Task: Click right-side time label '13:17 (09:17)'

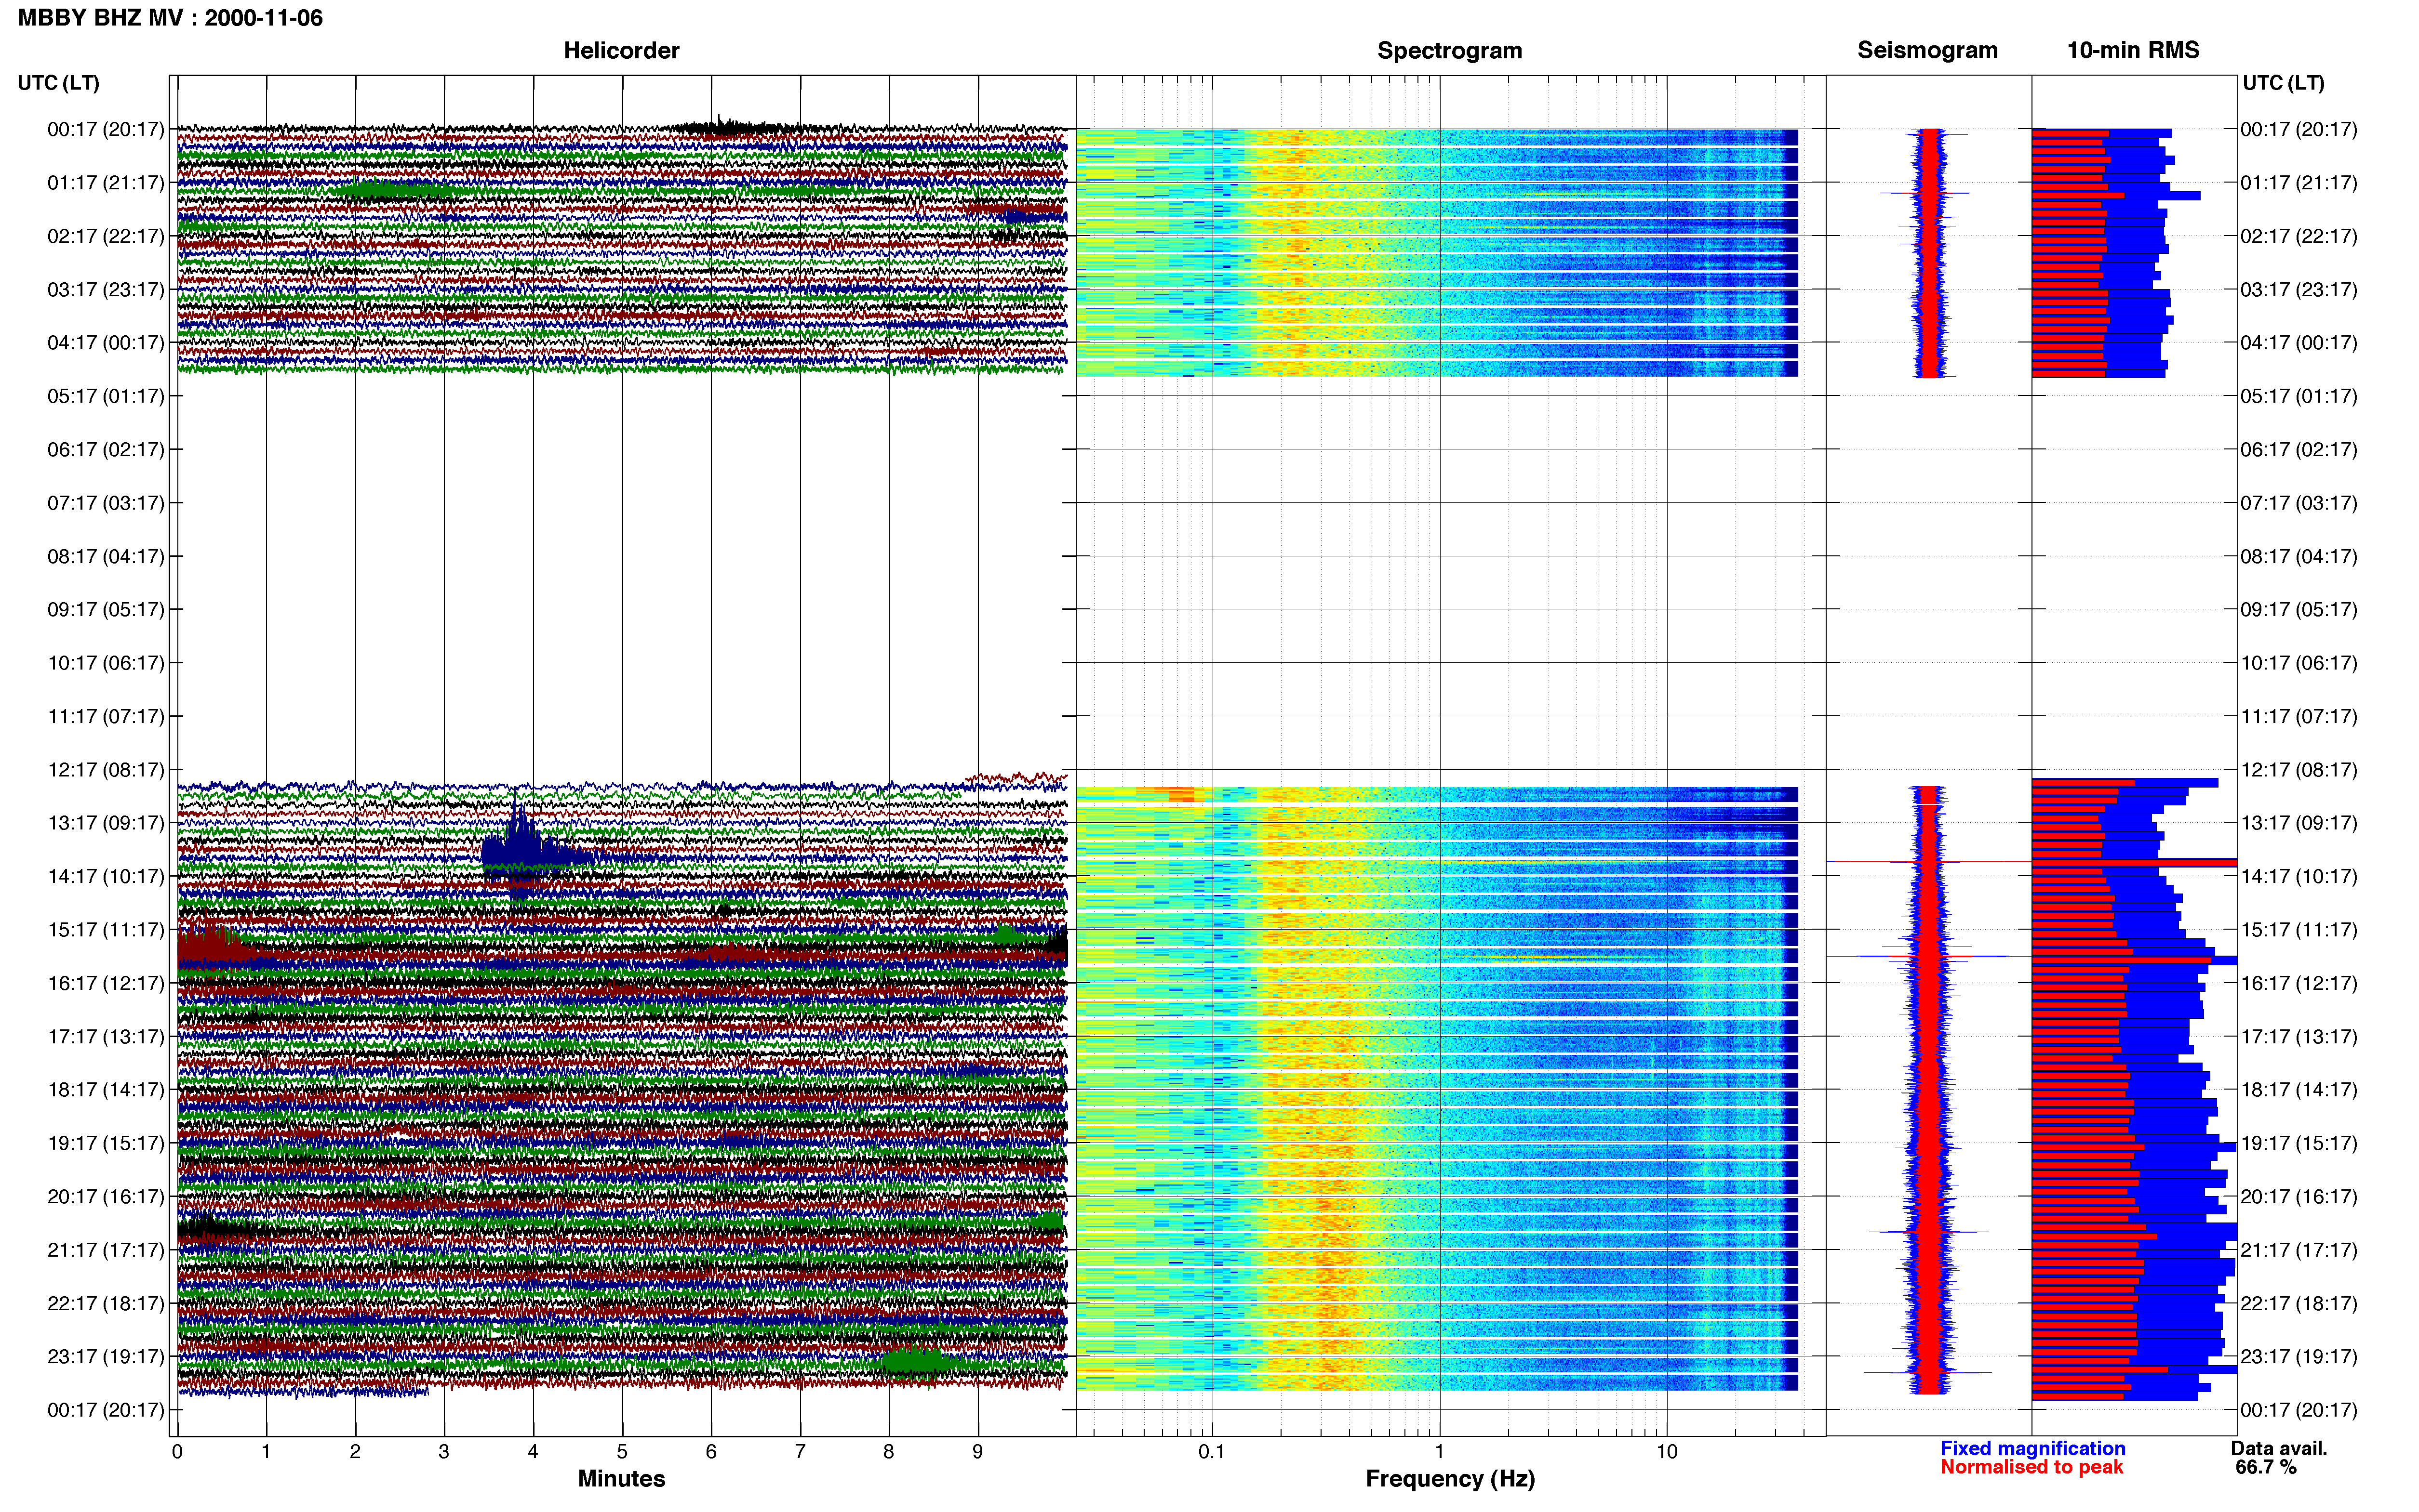Action: pos(2299,823)
